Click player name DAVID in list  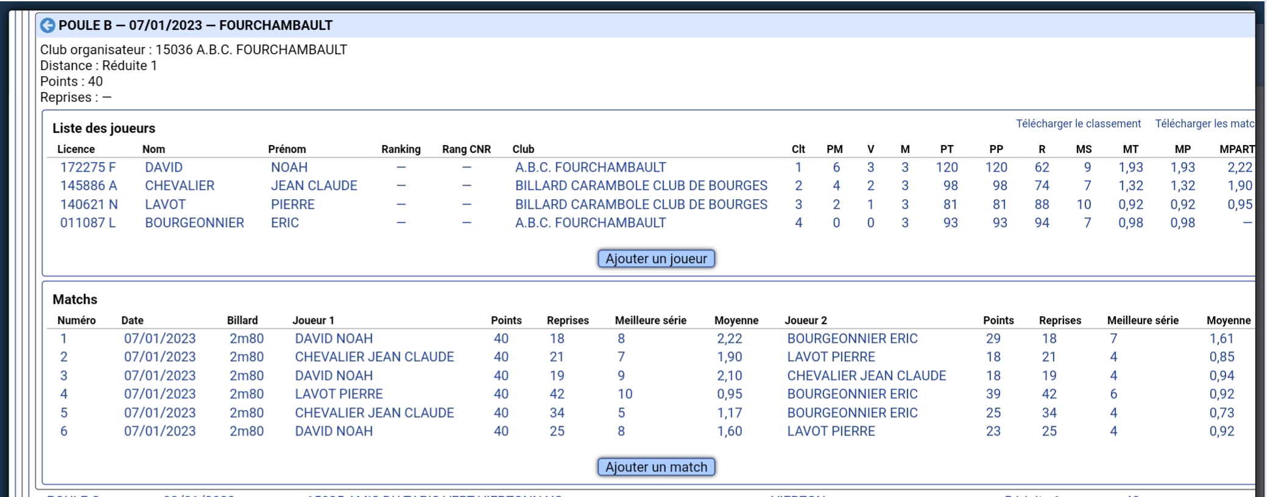164,167
